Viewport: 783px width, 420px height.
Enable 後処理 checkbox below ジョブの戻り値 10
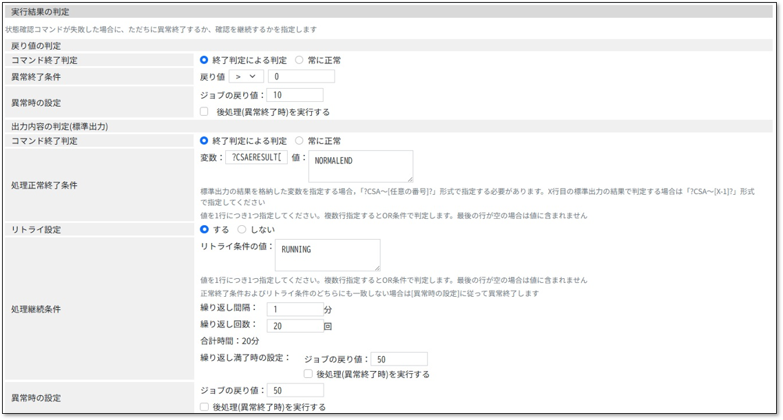tap(204, 112)
